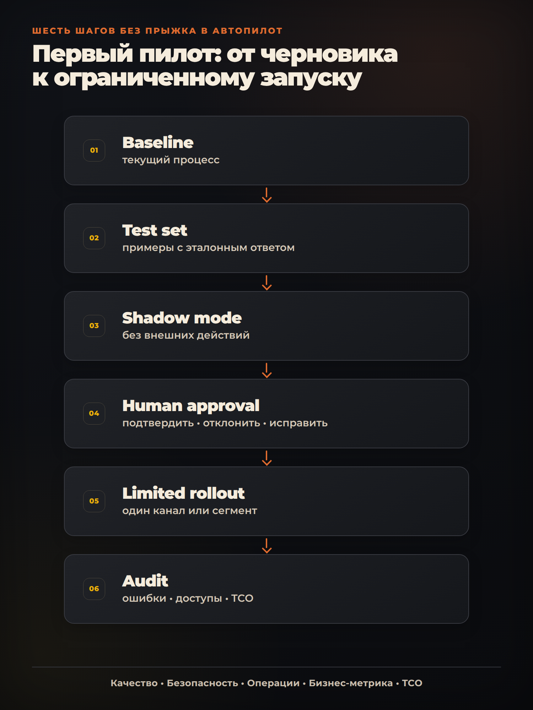Click the 02 step number badge
The height and width of the screenshot is (710, 533).
click(x=94, y=238)
